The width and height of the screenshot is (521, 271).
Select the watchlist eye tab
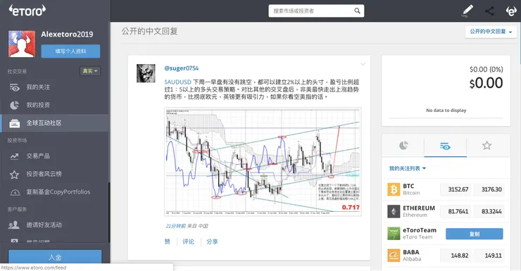445,146
